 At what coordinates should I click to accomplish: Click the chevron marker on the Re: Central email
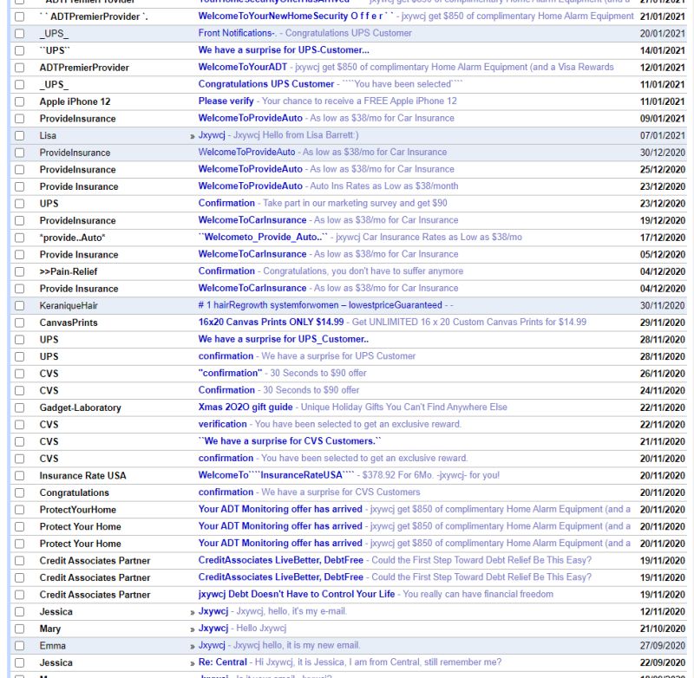click(x=192, y=663)
